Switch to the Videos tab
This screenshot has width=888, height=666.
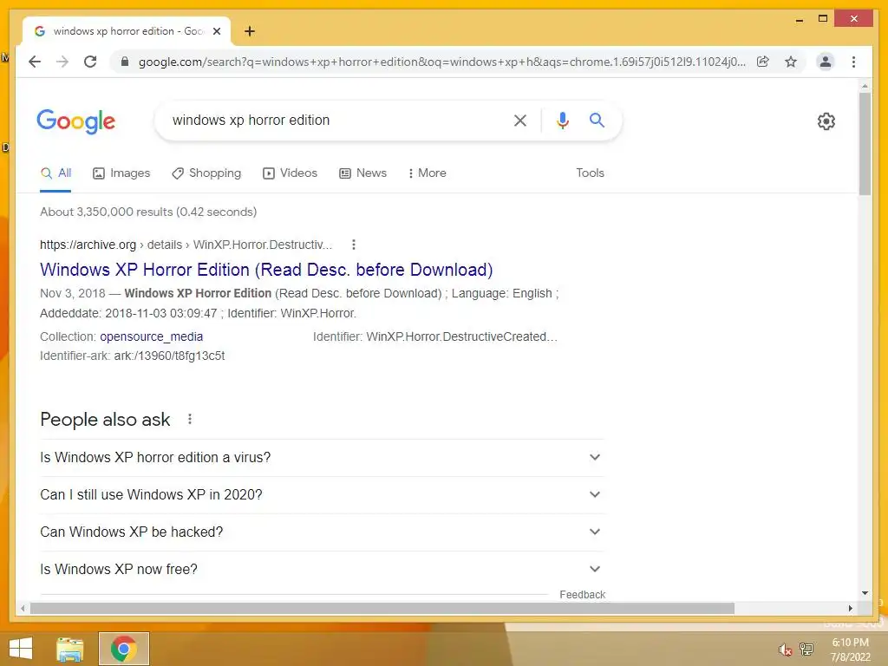(290, 173)
